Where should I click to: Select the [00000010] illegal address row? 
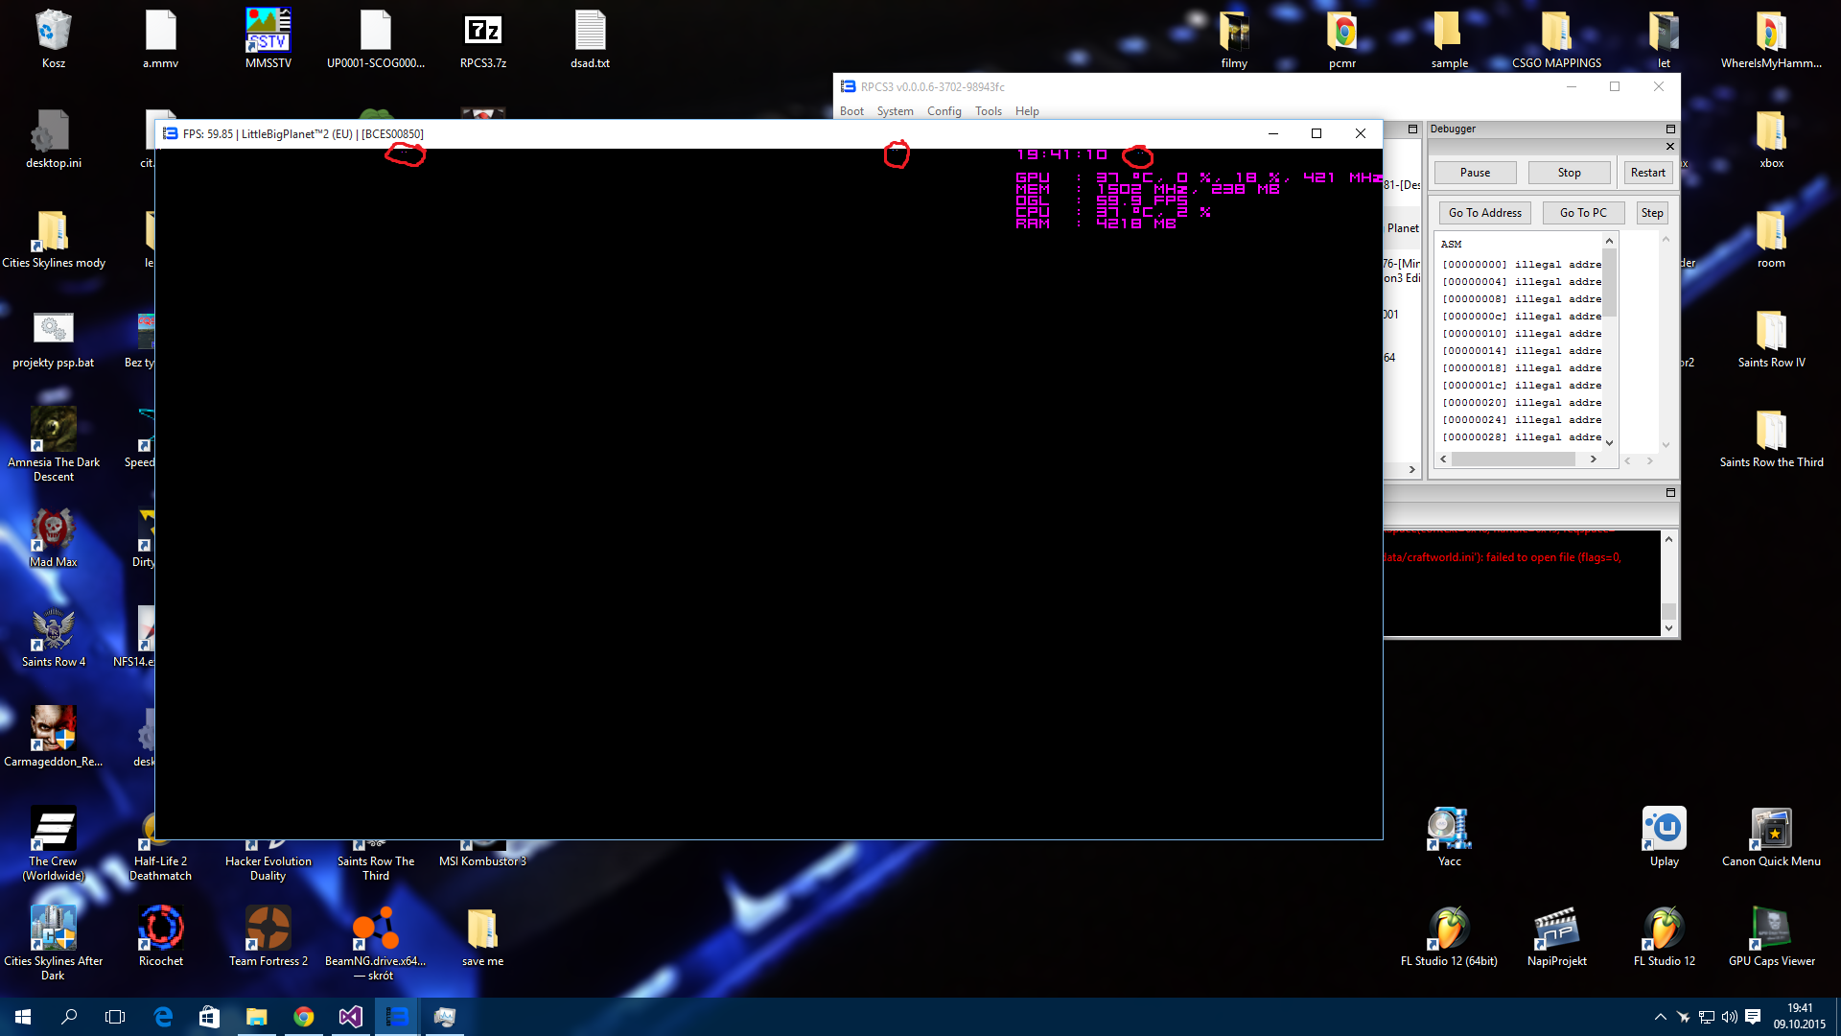coord(1521,334)
